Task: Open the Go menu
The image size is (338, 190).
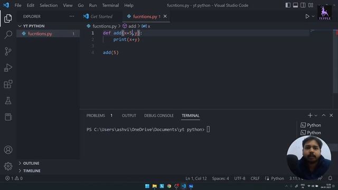Action: pos(81,5)
